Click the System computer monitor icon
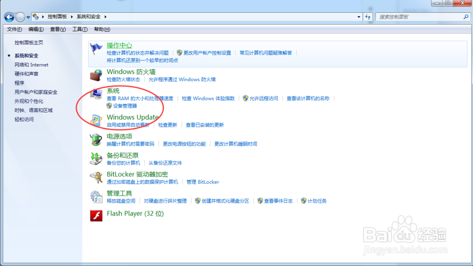 (x=96, y=94)
